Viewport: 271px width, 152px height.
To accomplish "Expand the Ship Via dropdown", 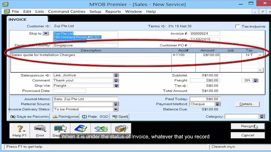I will [x=116, y=85].
